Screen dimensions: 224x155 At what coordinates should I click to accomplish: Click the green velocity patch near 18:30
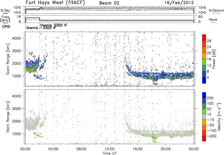click(154, 138)
